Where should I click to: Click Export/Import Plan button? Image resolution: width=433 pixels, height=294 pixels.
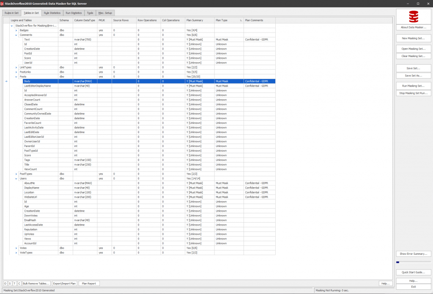pyautogui.click(x=64, y=283)
